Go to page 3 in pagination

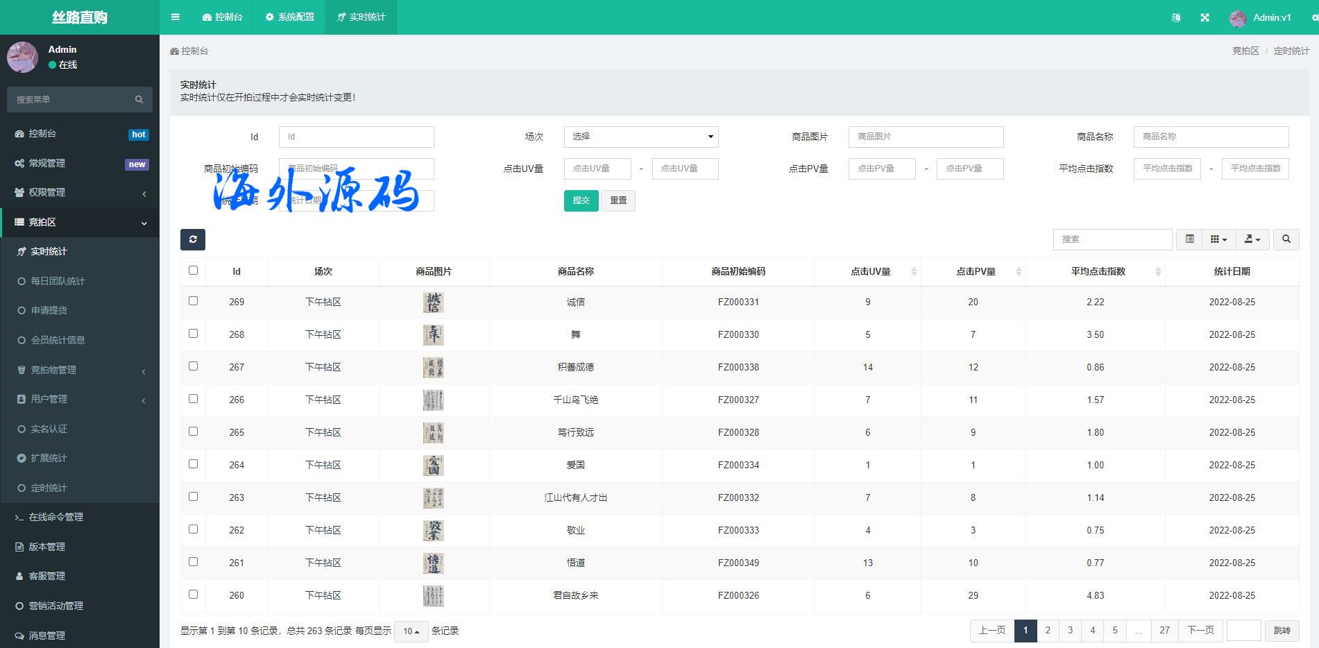pyautogui.click(x=1070, y=631)
